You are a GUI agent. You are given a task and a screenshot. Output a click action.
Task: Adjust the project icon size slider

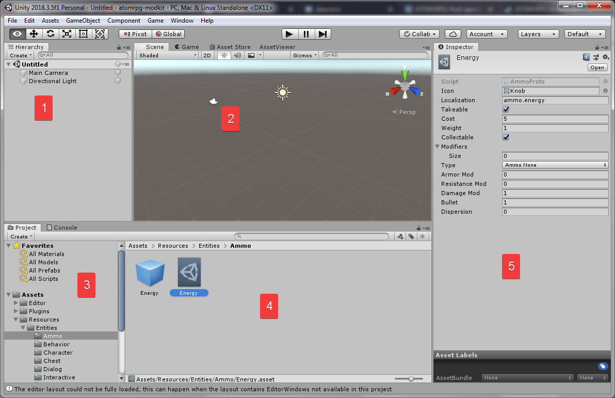[411, 379]
